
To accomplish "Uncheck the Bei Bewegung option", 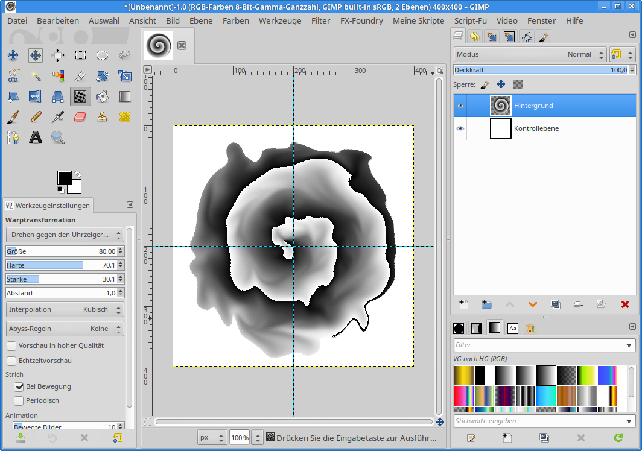I will (19, 386).
